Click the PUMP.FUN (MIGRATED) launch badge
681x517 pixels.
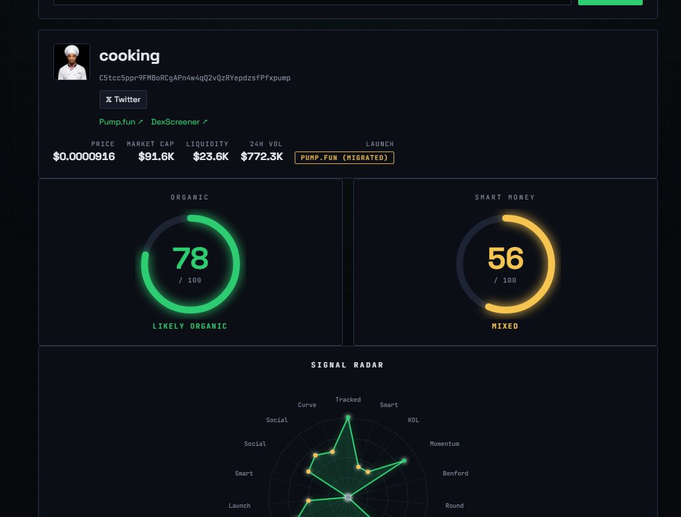click(x=344, y=157)
